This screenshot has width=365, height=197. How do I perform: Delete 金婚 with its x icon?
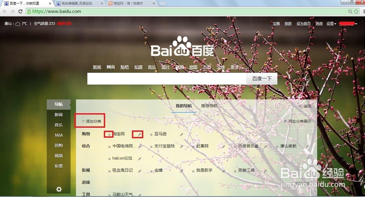tap(151, 171)
